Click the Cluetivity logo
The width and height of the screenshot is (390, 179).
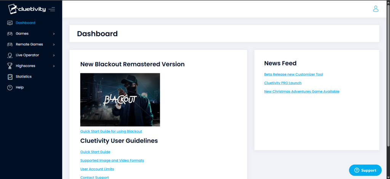coord(27,9)
